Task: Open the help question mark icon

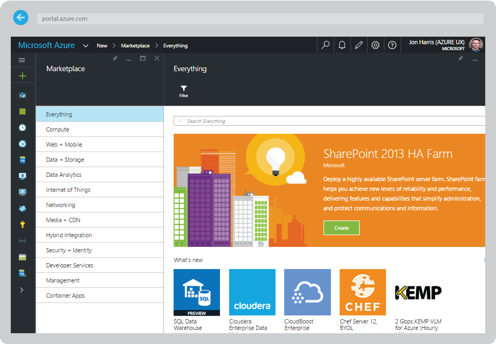Action: [392, 45]
